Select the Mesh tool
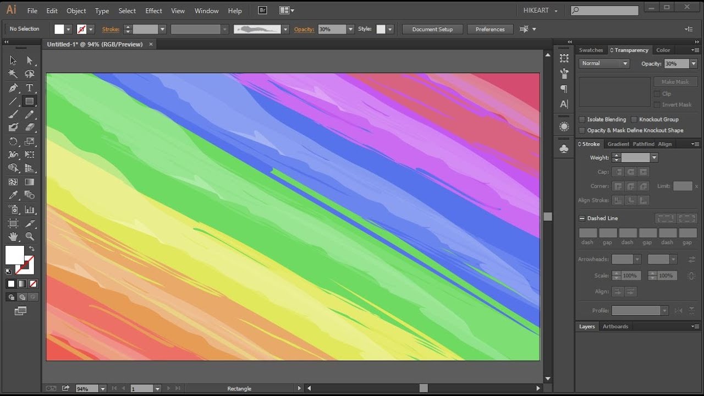 coord(13,182)
